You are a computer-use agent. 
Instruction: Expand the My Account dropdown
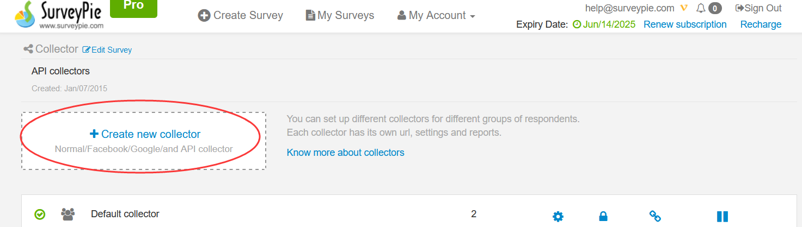tap(437, 16)
